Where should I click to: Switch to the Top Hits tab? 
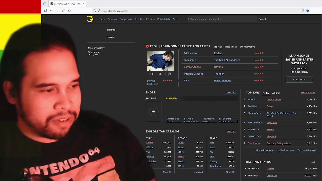point(218,47)
